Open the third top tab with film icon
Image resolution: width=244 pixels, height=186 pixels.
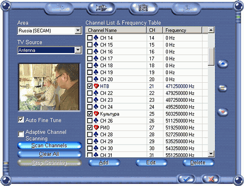point(143,8)
